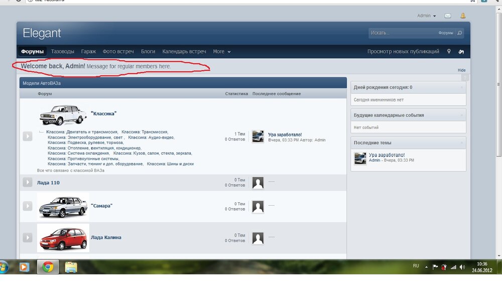The width and height of the screenshot is (502, 282).
Task: Click the search magnifier icon
Action: coord(459,33)
